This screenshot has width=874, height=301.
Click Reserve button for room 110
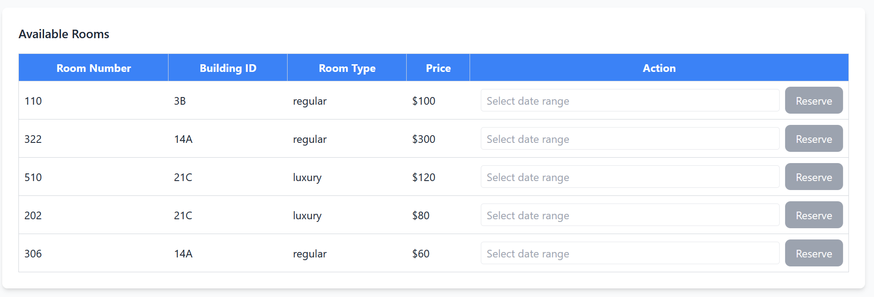(813, 101)
